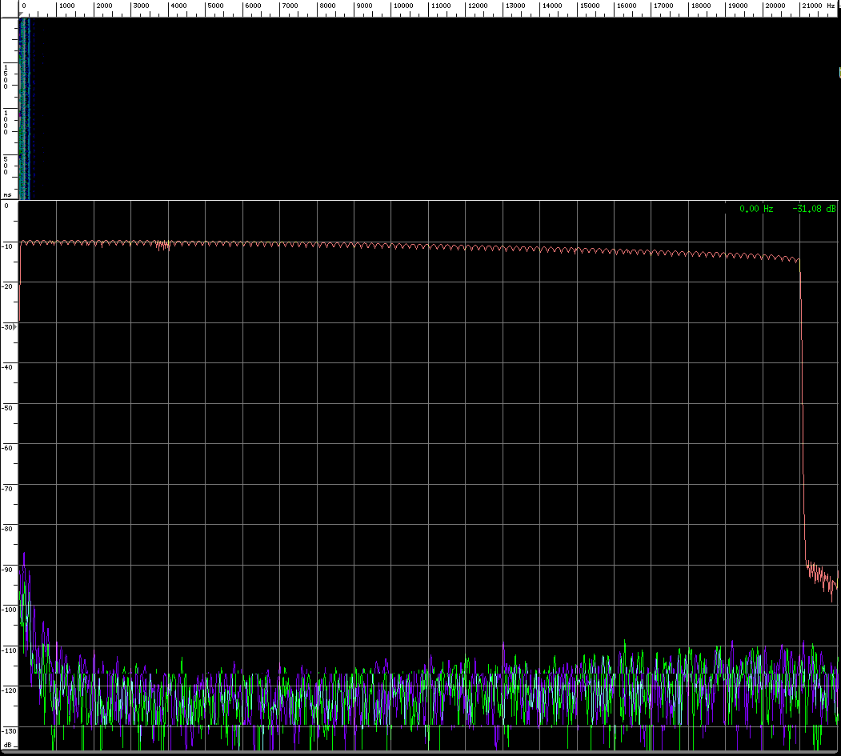This screenshot has height=756, width=841.
Task: Click the 10000 label on frequency ruler
Action: 403,6
